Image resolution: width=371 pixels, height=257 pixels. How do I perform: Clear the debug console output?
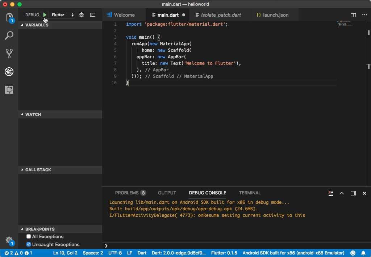pyautogui.click(x=330, y=193)
